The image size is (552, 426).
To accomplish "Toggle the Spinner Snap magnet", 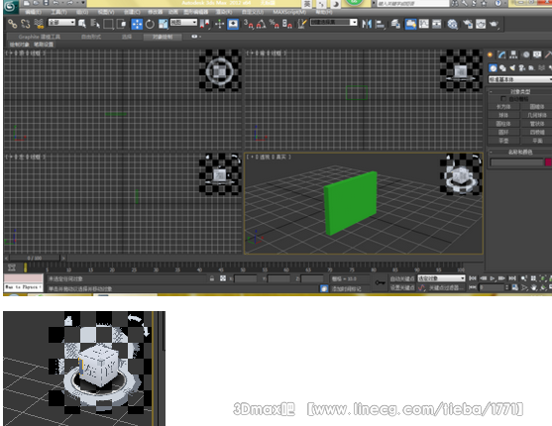I will pyautogui.click(x=287, y=24).
